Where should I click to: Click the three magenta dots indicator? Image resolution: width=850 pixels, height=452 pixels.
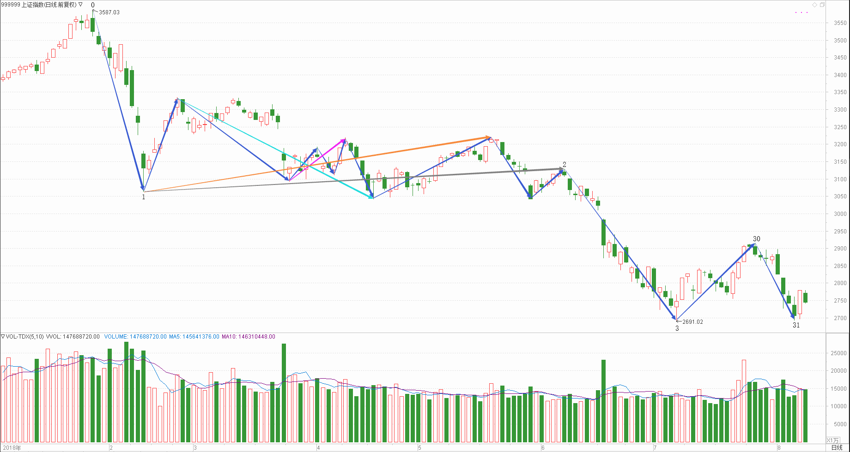click(801, 12)
